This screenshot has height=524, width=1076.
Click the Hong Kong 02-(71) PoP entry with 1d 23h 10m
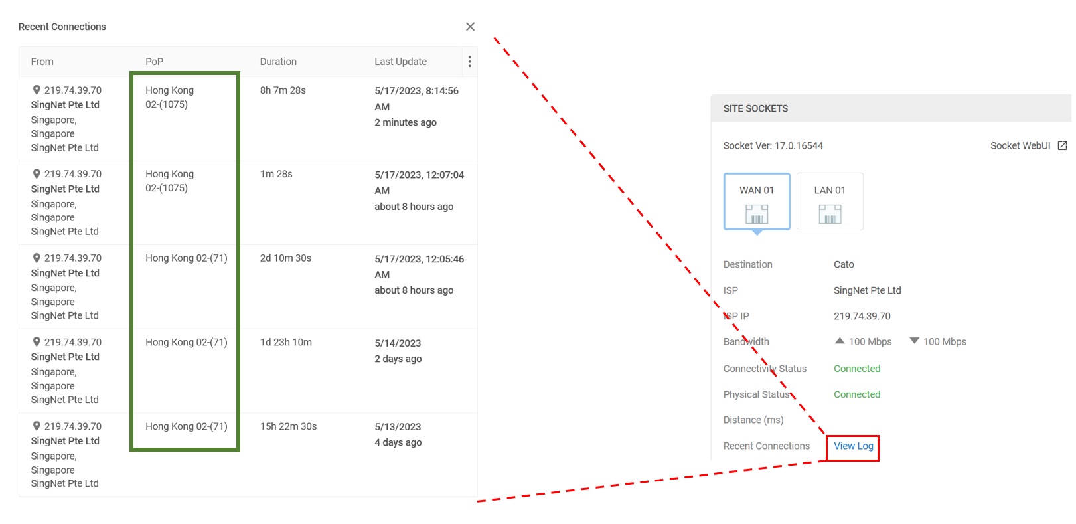pos(186,342)
